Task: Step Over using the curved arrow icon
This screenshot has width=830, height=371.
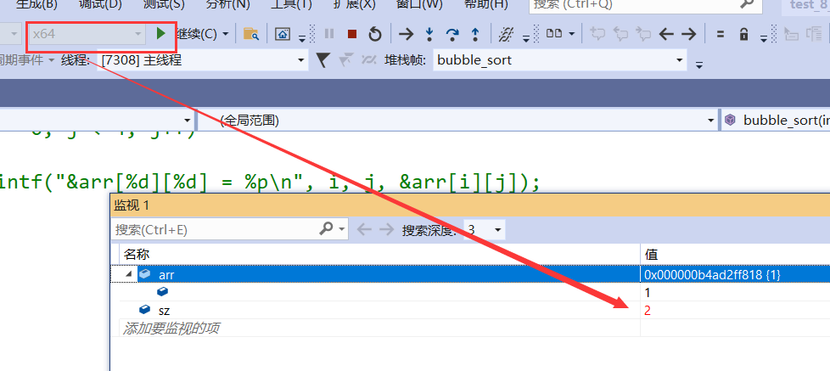Action: click(x=452, y=35)
